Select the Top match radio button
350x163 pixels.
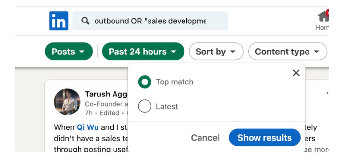pyautogui.click(x=145, y=82)
